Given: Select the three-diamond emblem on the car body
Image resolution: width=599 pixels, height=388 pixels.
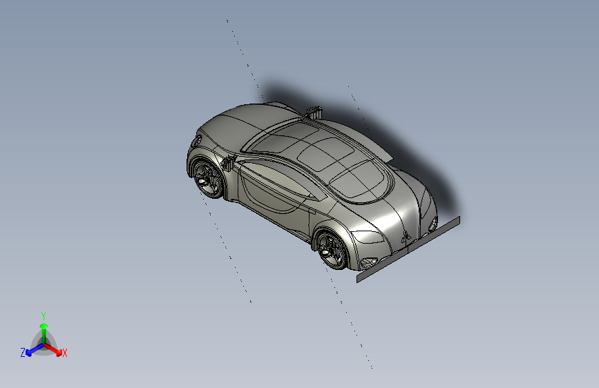Looking at the screenshot, I should (x=406, y=237).
